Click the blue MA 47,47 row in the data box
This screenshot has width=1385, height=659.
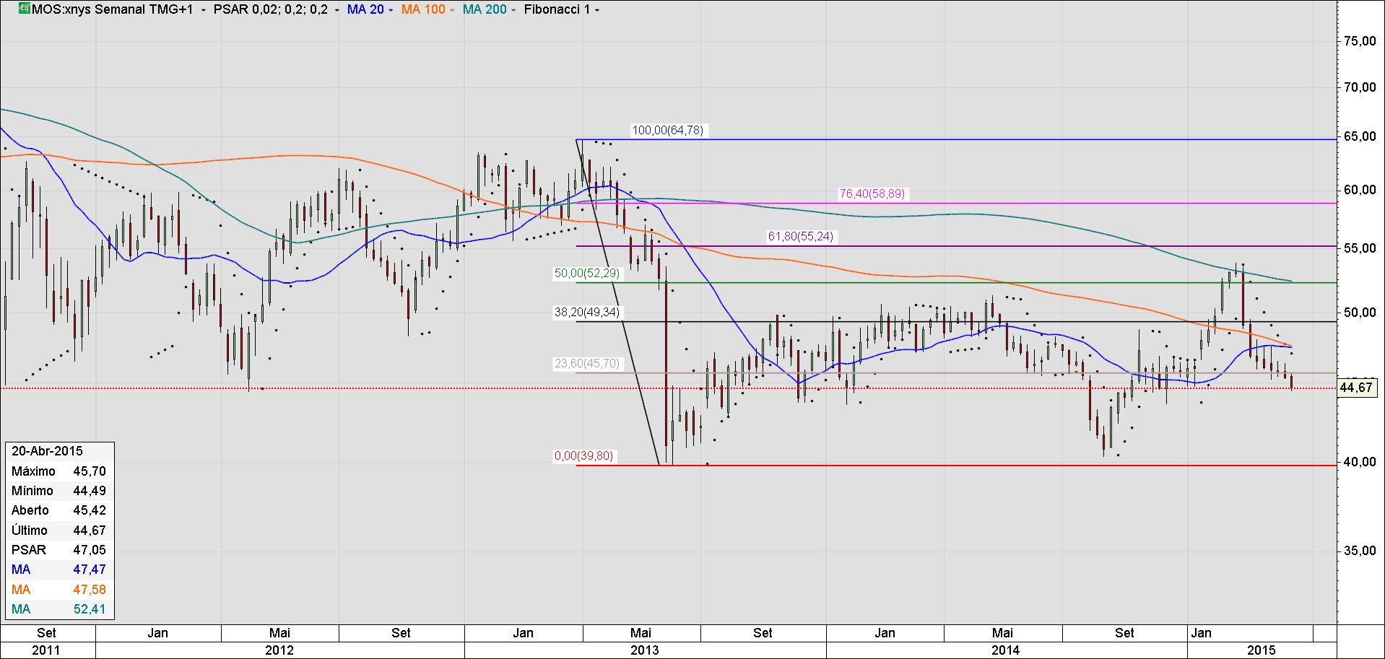coord(59,569)
